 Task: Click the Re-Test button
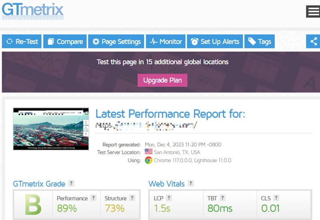click(22, 42)
